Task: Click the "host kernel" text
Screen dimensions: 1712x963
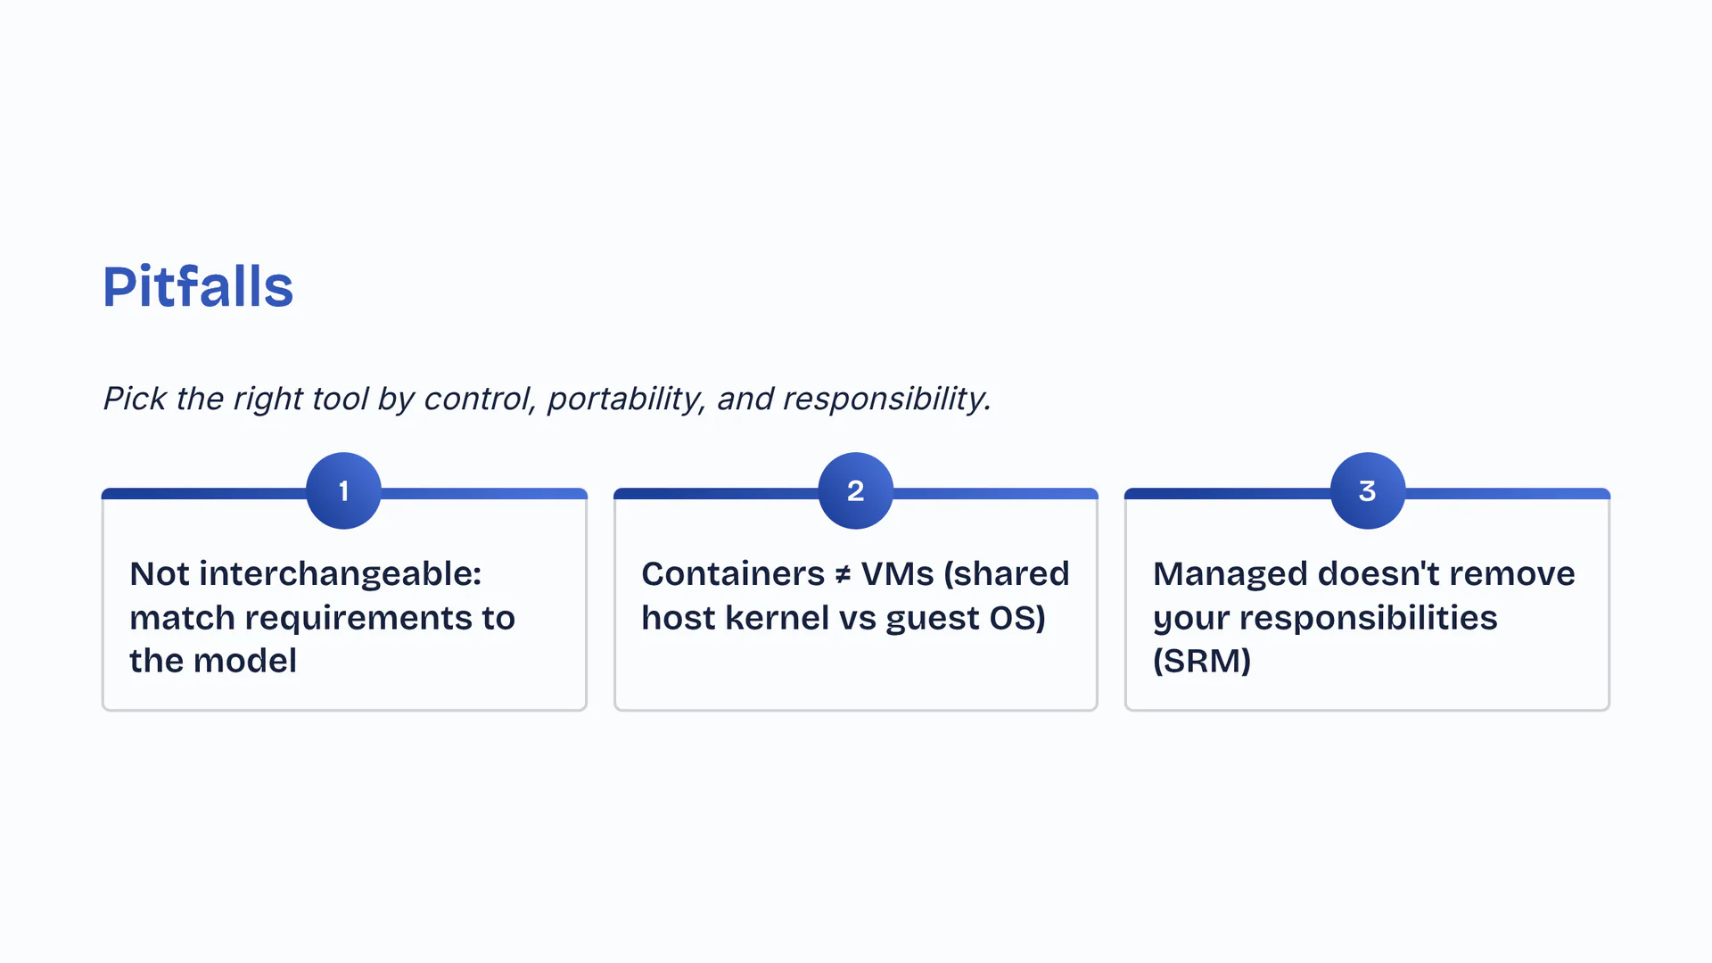Action: click(x=724, y=617)
